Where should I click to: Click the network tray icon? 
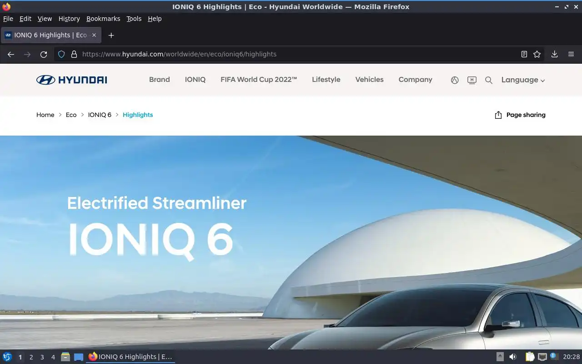click(542, 357)
